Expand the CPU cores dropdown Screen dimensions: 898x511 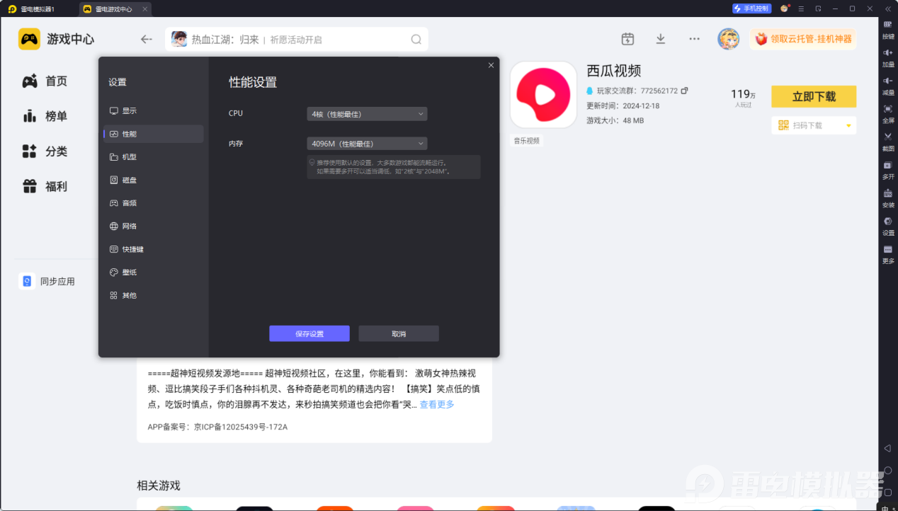pos(367,113)
